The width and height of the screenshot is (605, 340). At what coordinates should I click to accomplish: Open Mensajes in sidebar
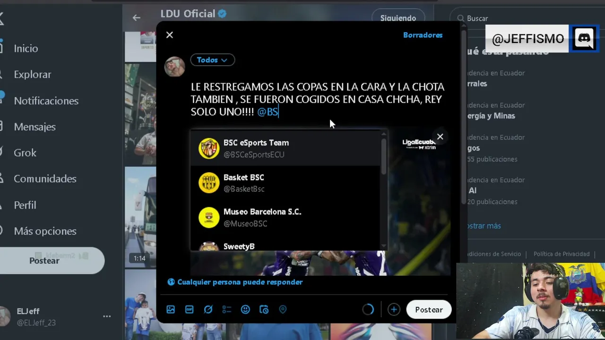click(x=35, y=127)
